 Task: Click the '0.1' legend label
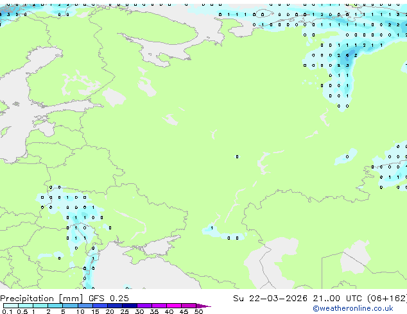7,311
